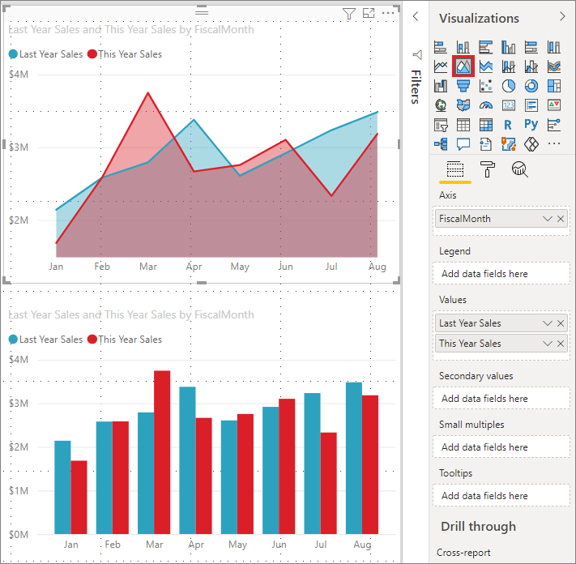Select the scatter chart visual
This screenshot has width=576, height=564.
(x=485, y=86)
